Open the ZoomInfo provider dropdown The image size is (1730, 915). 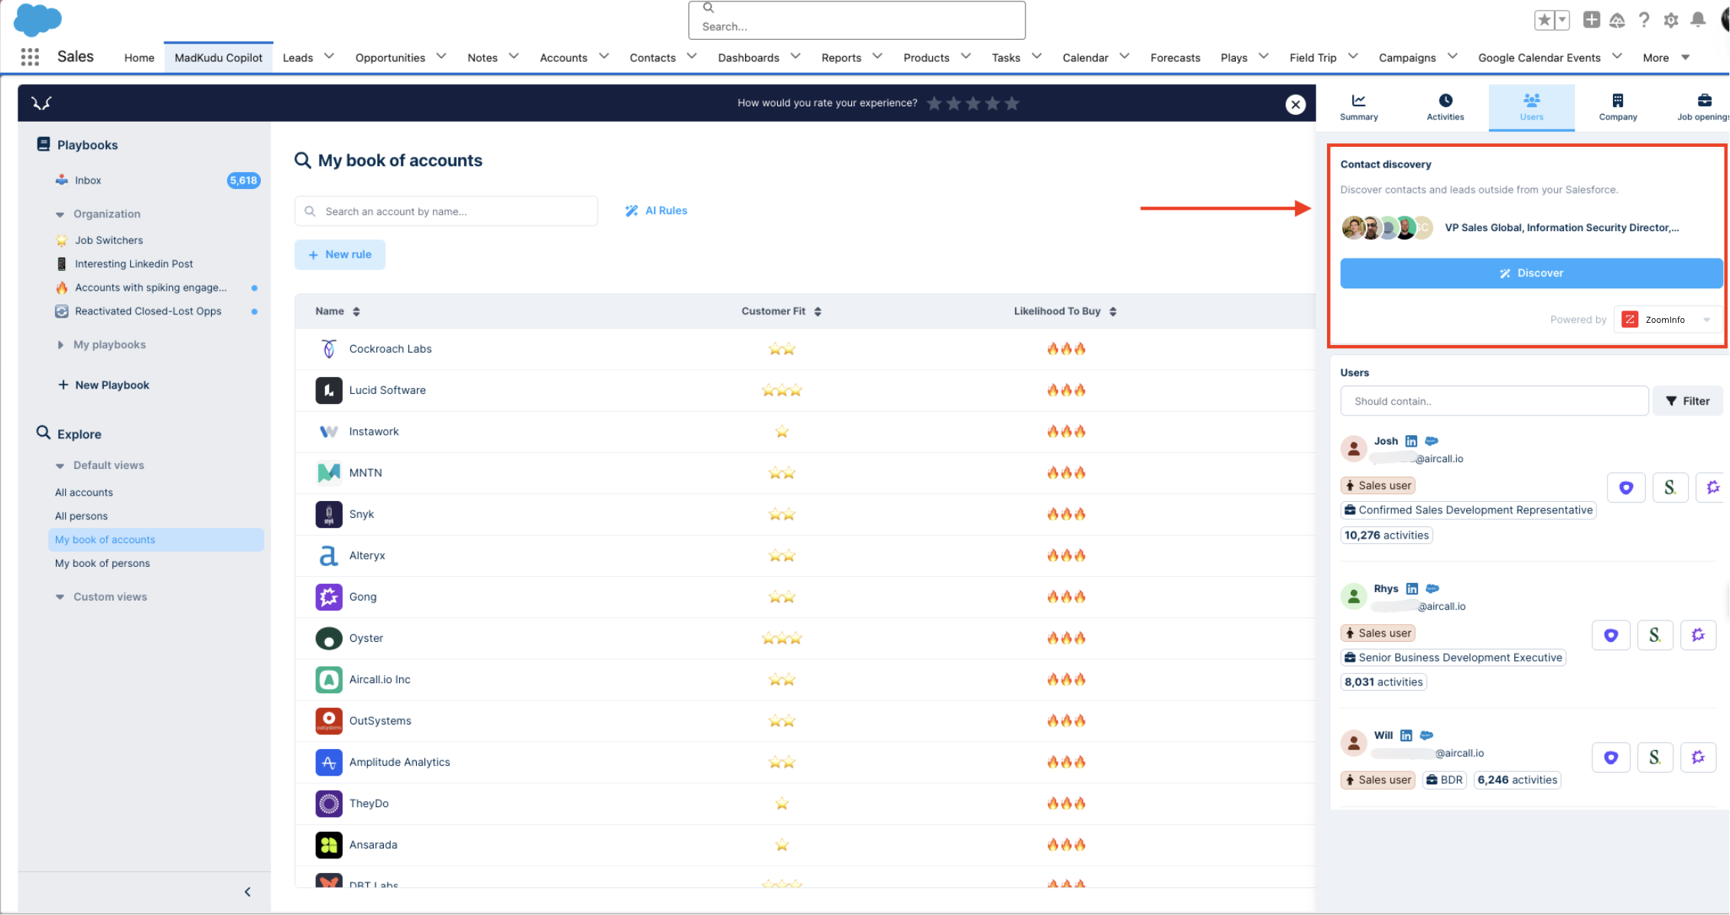point(1667,320)
